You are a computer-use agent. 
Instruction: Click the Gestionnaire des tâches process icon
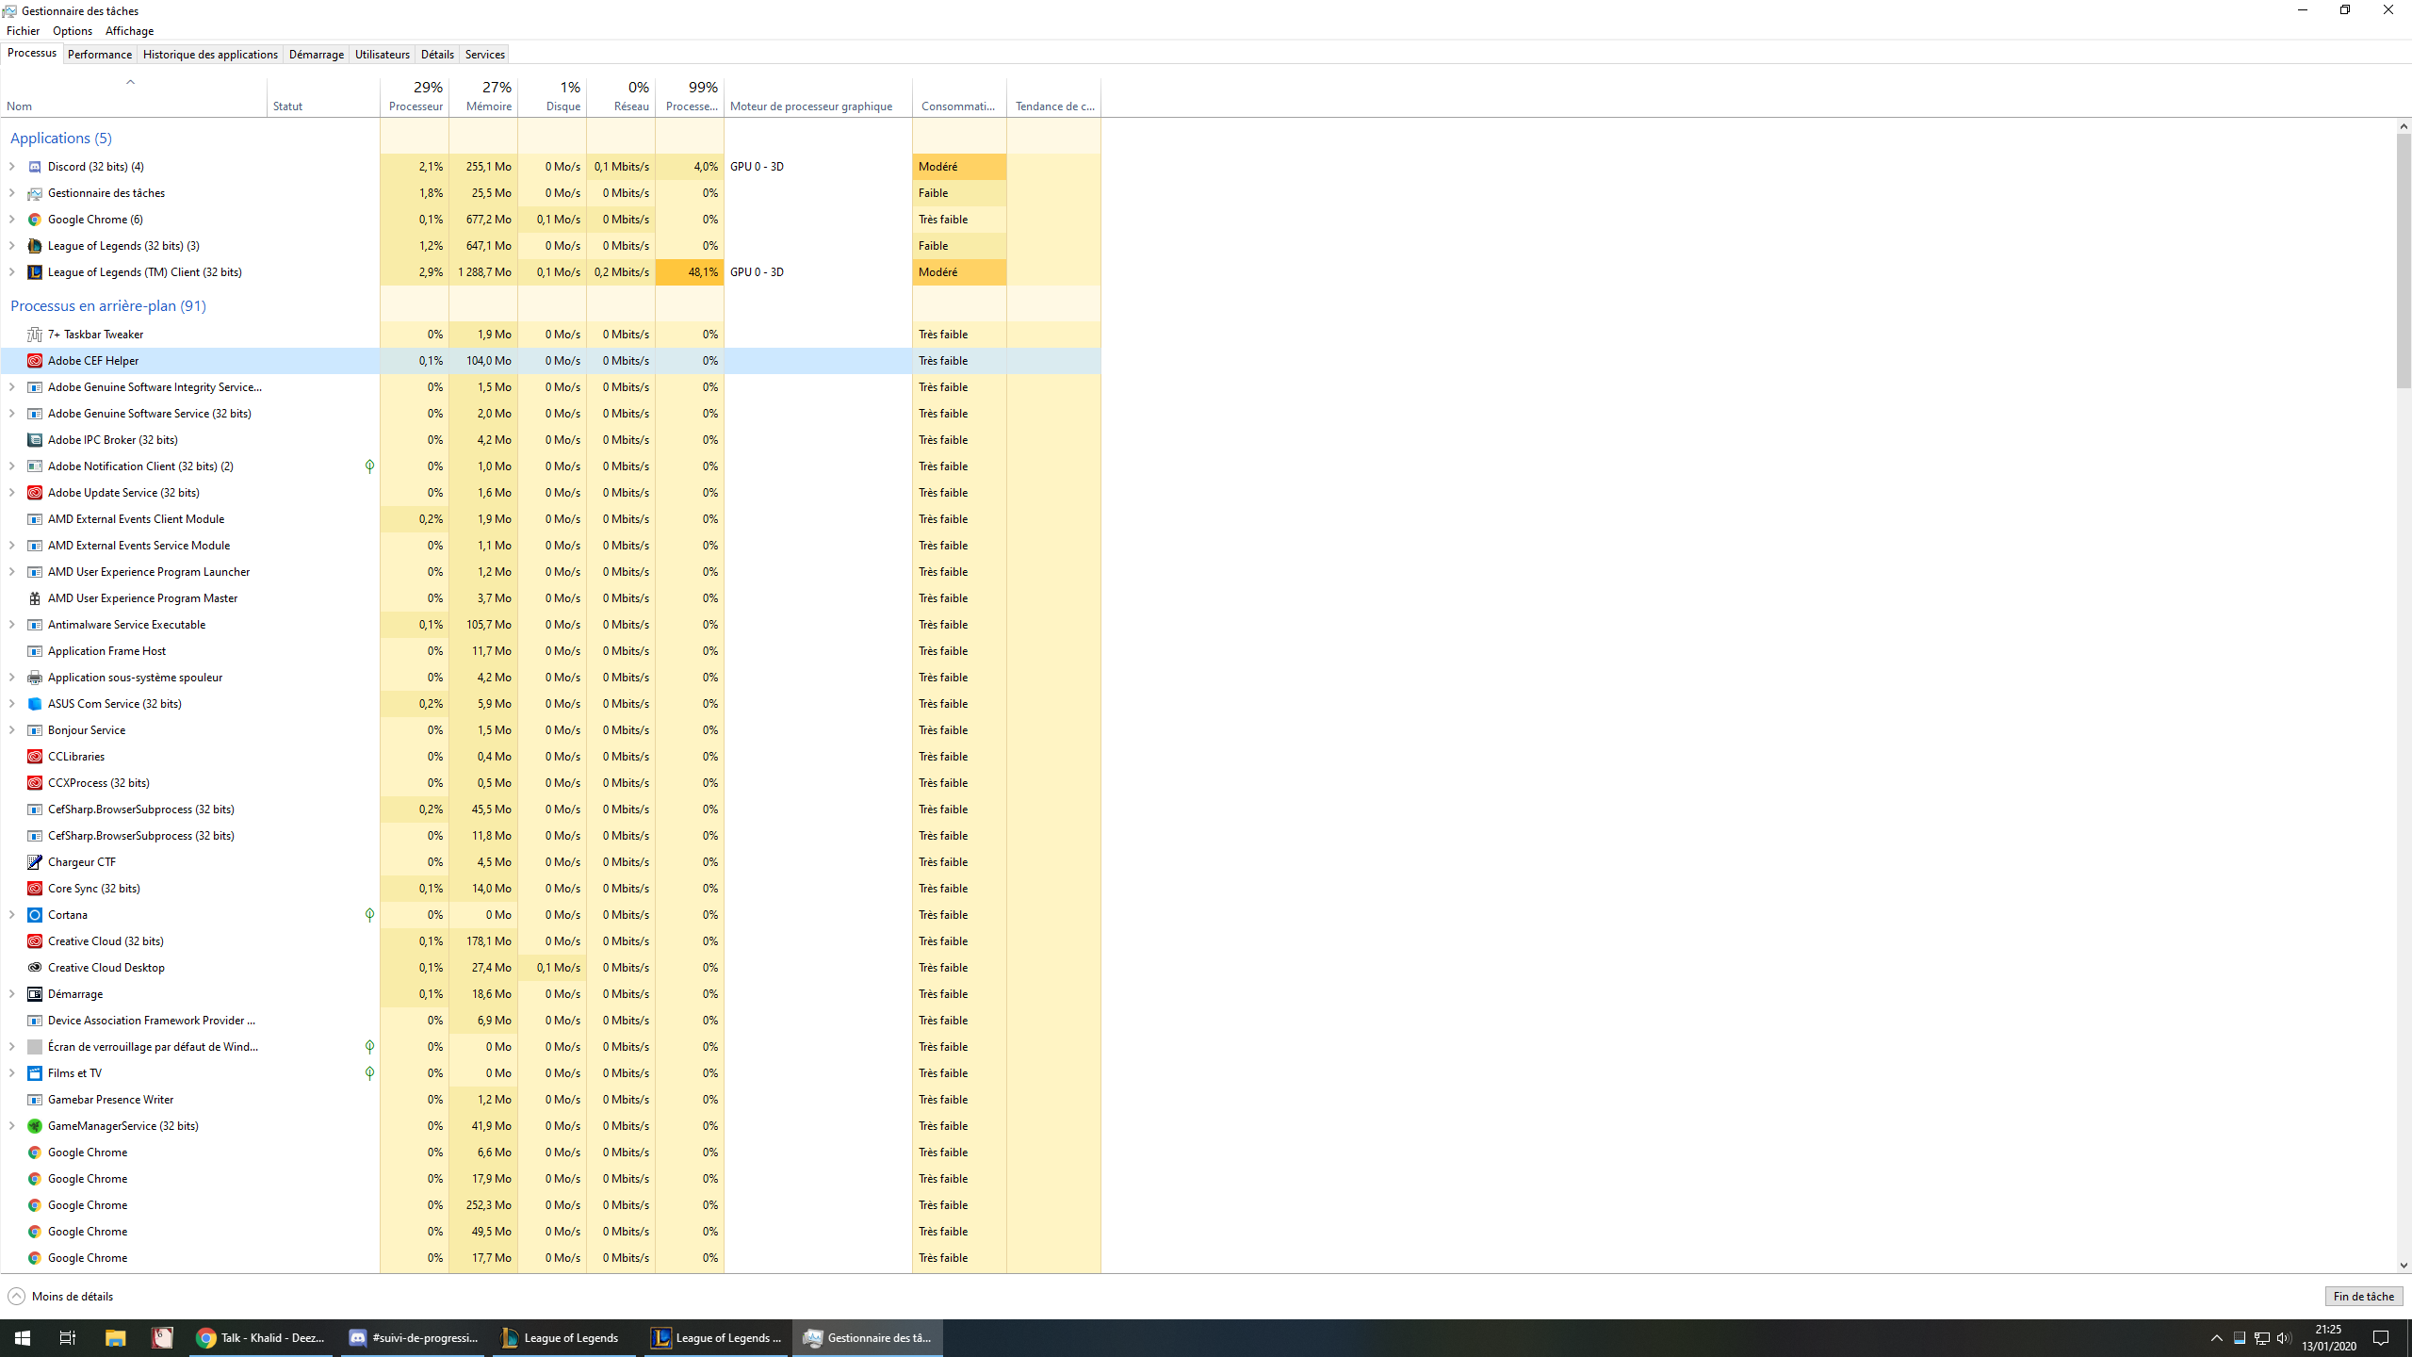click(x=35, y=193)
